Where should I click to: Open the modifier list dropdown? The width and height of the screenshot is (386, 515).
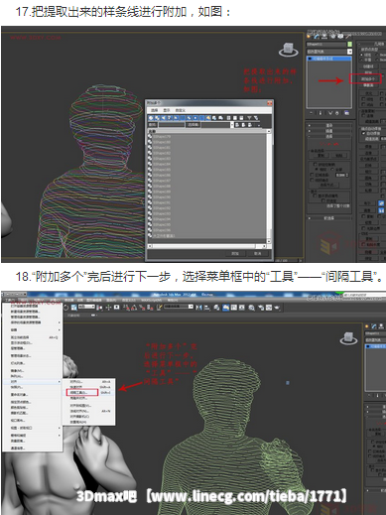[x=329, y=52]
